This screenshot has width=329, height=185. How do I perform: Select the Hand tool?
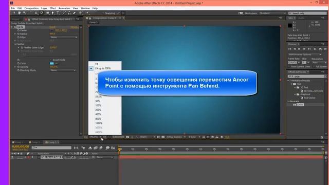20,13
